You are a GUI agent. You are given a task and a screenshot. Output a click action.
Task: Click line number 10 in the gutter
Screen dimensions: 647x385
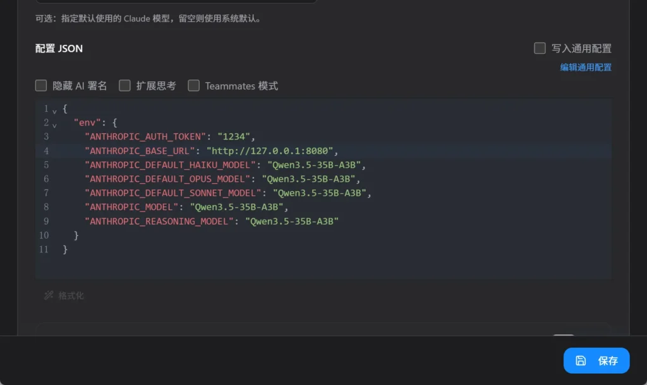tap(44, 235)
